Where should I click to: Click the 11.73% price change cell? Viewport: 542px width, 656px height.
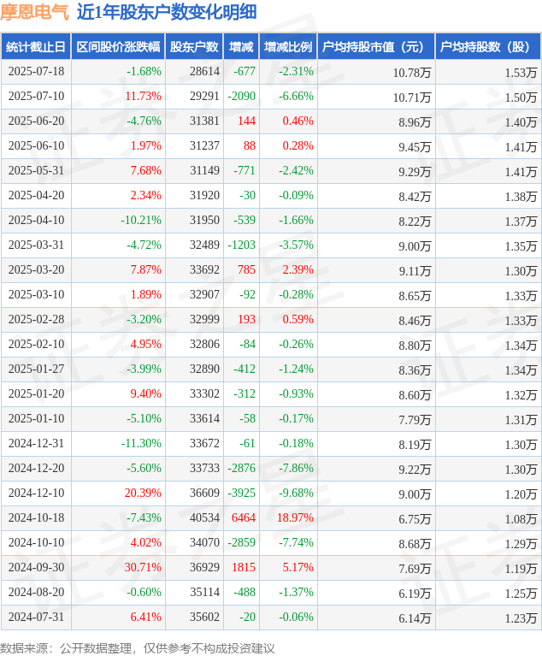click(143, 97)
